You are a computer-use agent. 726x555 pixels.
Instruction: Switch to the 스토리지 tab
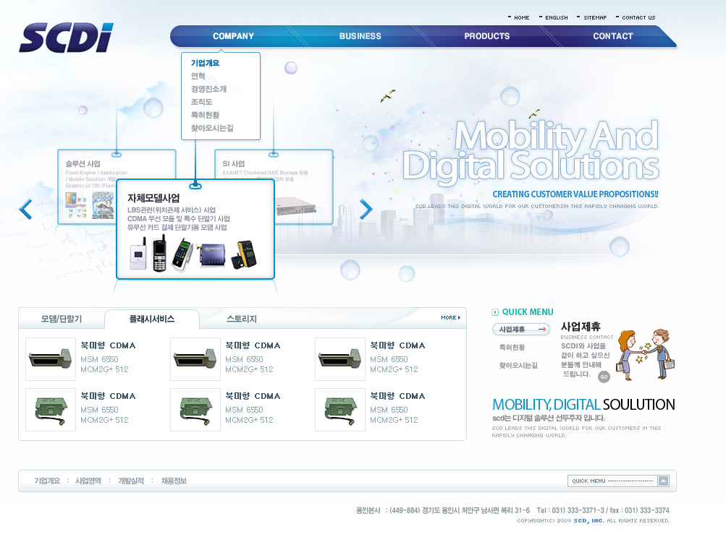pyautogui.click(x=242, y=319)
